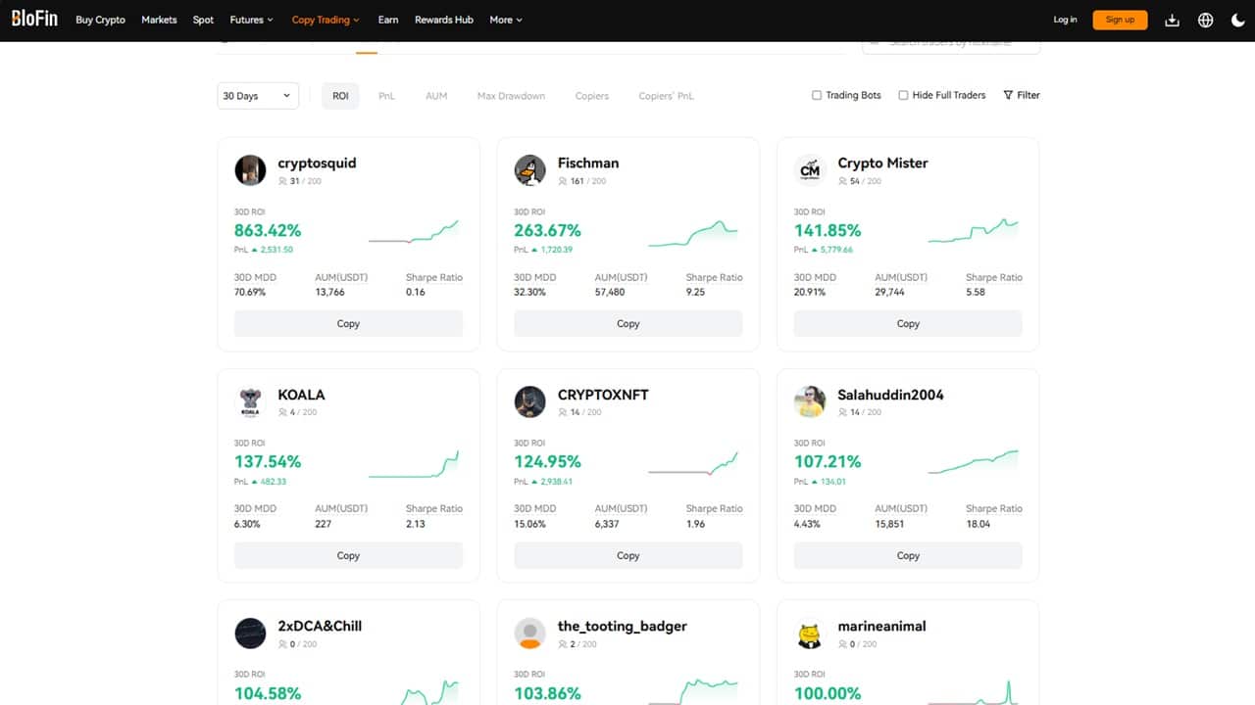Open the language globe icon
The image size is (1255, 705).
click(x=1205, y=19)
